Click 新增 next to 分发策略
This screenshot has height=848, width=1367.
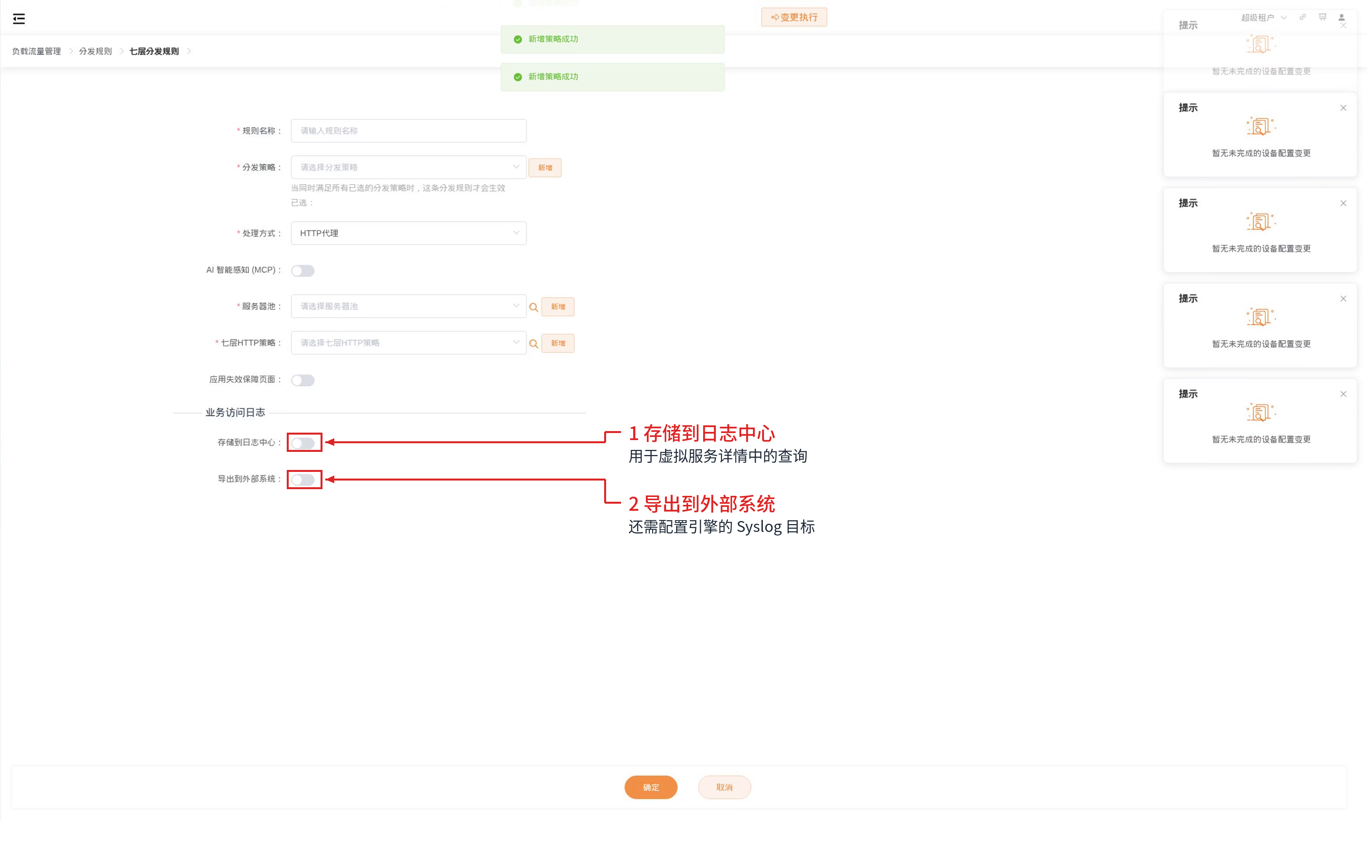tap(545, 168)
